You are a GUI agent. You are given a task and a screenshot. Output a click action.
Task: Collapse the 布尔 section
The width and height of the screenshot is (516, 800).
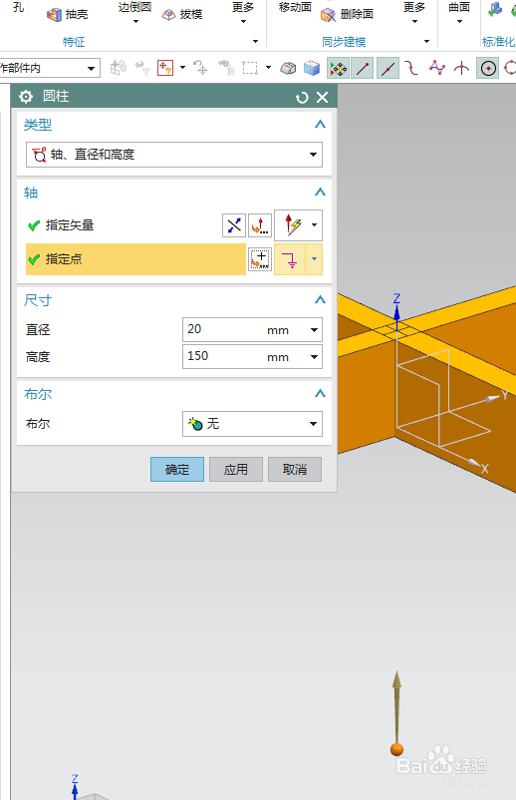320,393
